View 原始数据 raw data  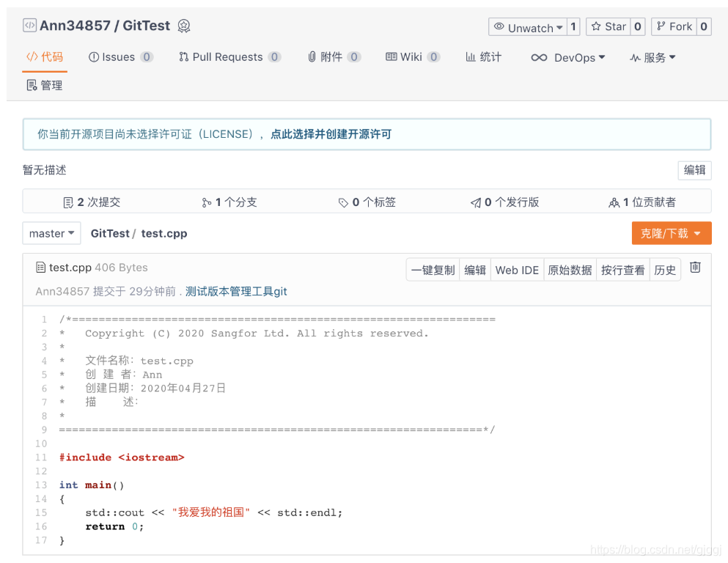pyautogui.click(x=570, y=270)
